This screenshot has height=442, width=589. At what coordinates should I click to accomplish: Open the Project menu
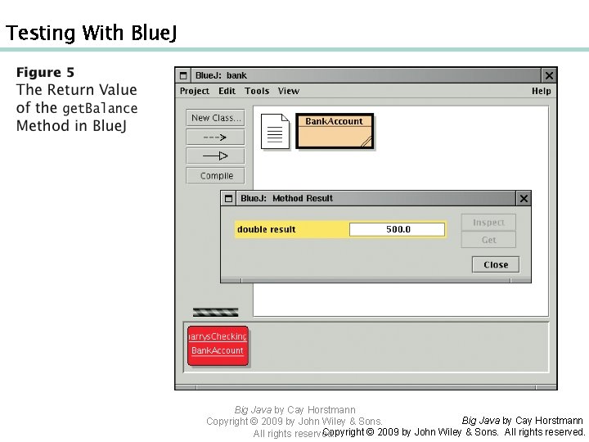(194, 91)
